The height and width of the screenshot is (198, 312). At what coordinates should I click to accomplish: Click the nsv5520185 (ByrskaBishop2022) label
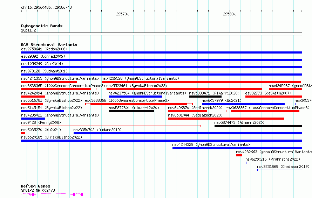click(52, 137)
